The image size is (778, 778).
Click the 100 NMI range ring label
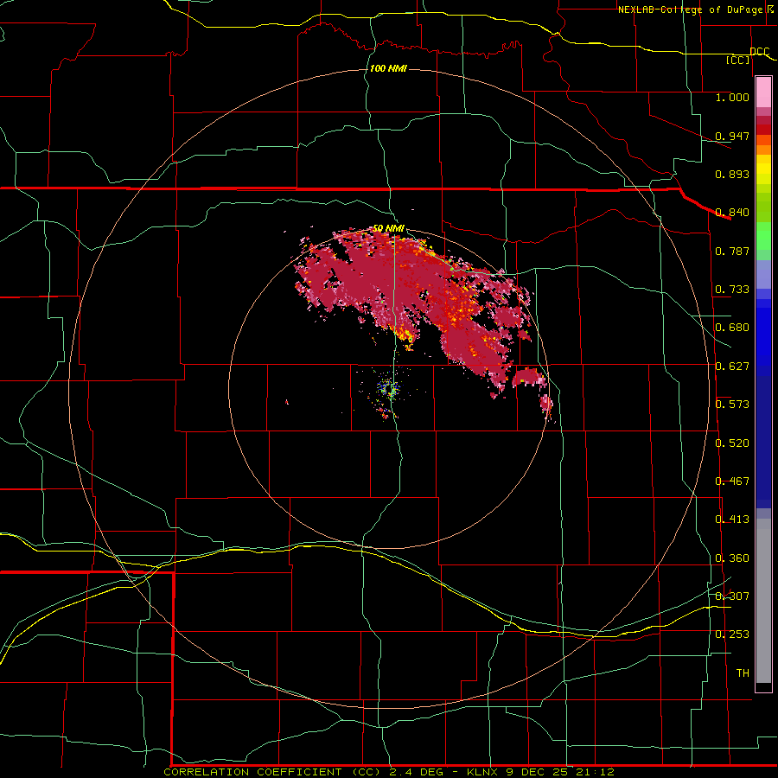[388, 68]
